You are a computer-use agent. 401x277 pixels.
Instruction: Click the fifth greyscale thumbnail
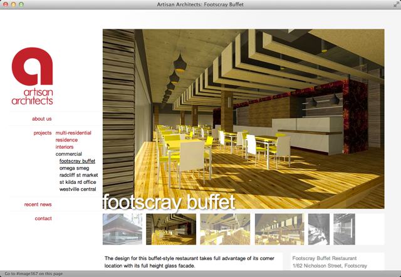click(319, 229)
